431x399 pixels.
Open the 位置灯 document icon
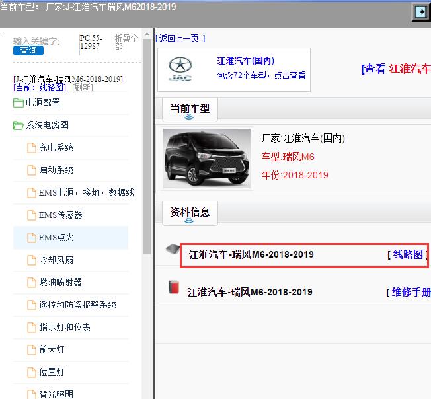pos(32,373)
